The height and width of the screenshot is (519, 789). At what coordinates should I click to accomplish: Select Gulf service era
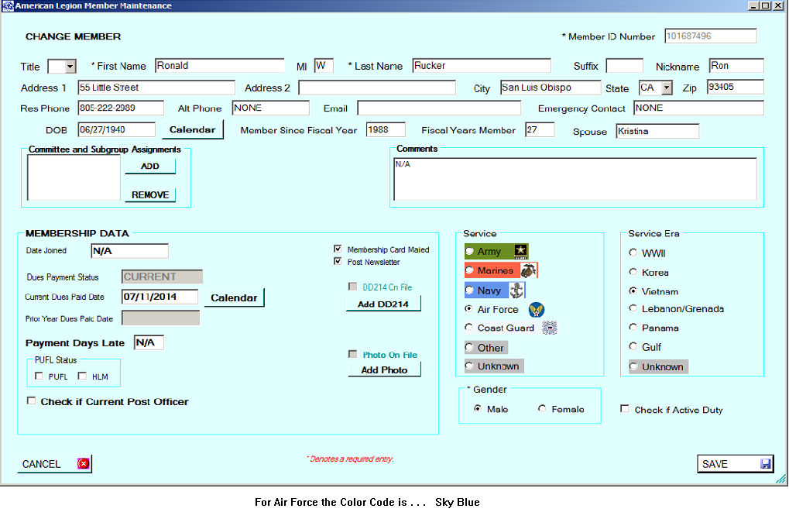[x=633, y=345]
